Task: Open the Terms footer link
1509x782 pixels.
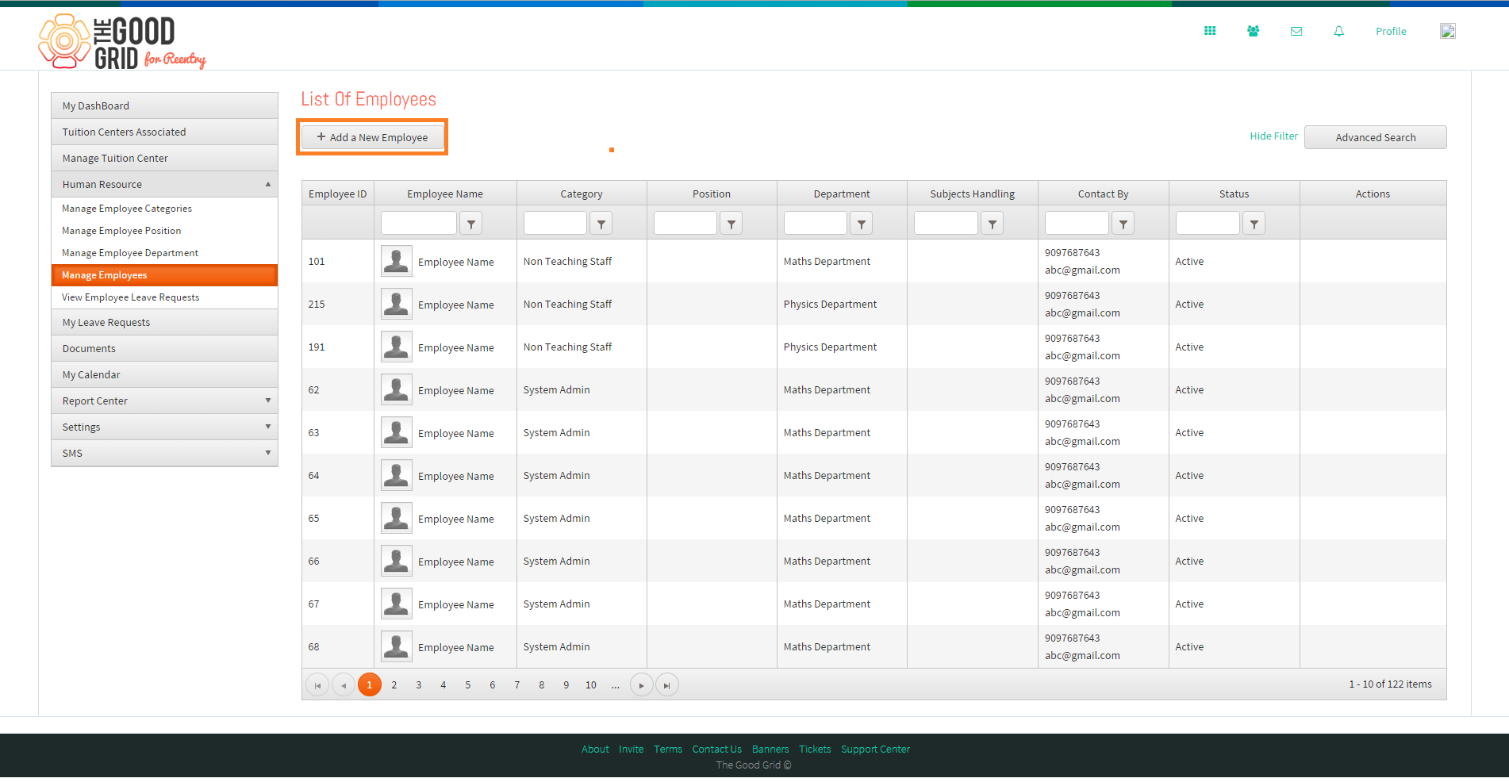Action: (668, 749)
